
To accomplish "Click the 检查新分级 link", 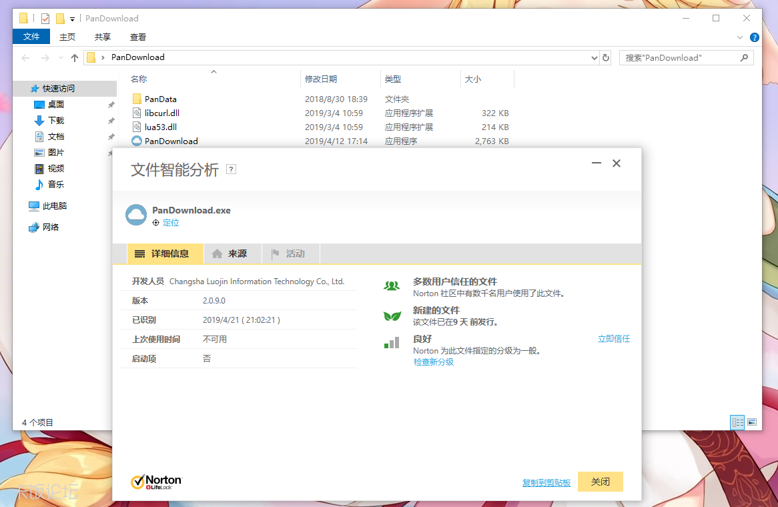I will 433,362.
